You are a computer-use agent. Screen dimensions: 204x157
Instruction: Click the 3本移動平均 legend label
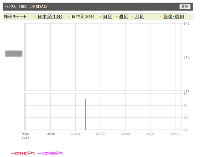(23, 154)
